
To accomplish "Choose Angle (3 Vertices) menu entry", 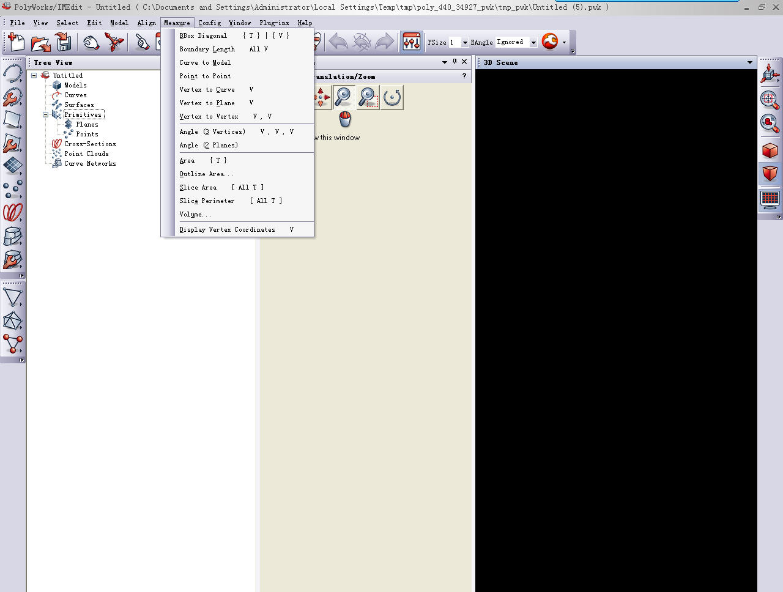I will click(x=237, y=131).
